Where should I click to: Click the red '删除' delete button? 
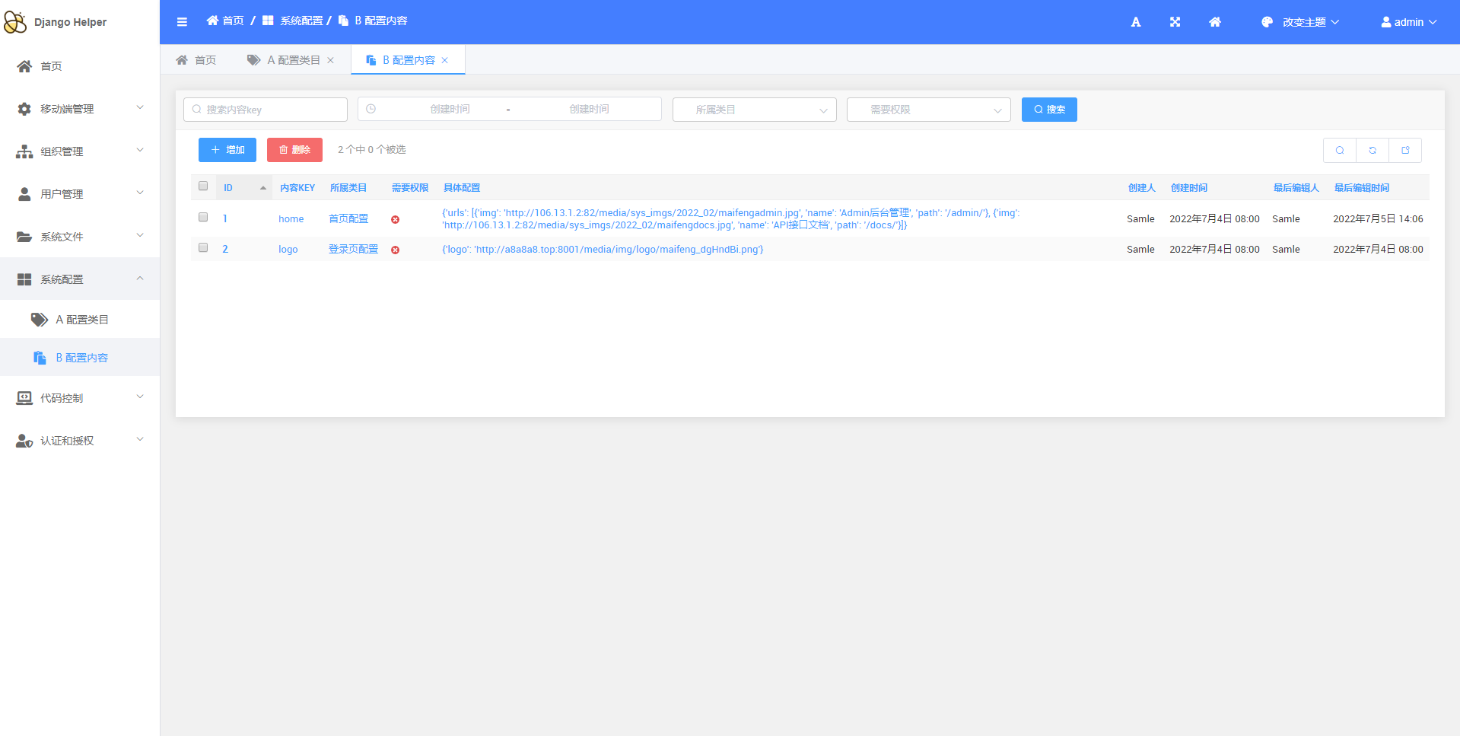click(x=294, y=150)
